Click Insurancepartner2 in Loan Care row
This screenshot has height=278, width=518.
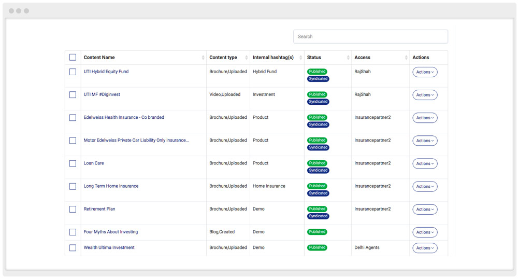pos(372,163)
